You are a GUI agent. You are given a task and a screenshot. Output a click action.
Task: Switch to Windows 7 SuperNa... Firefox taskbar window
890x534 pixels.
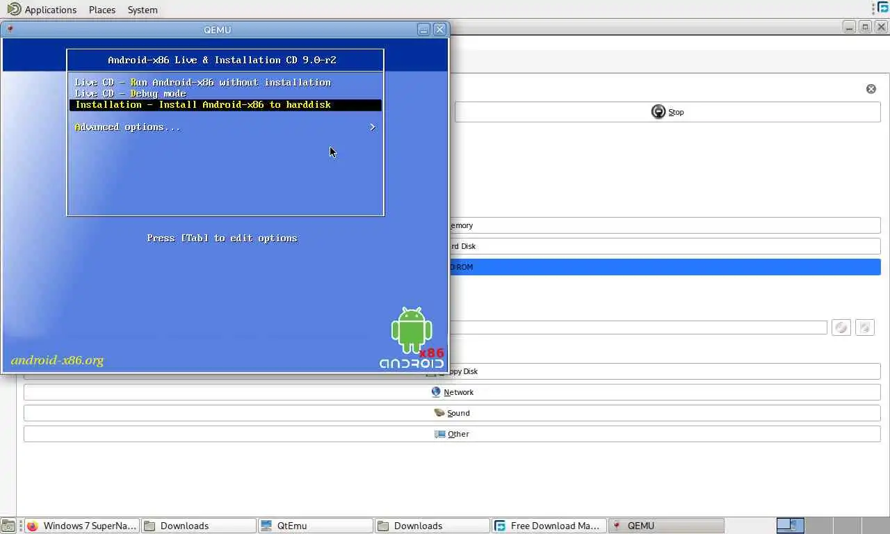pyautogui.click(x=81, y=526)
